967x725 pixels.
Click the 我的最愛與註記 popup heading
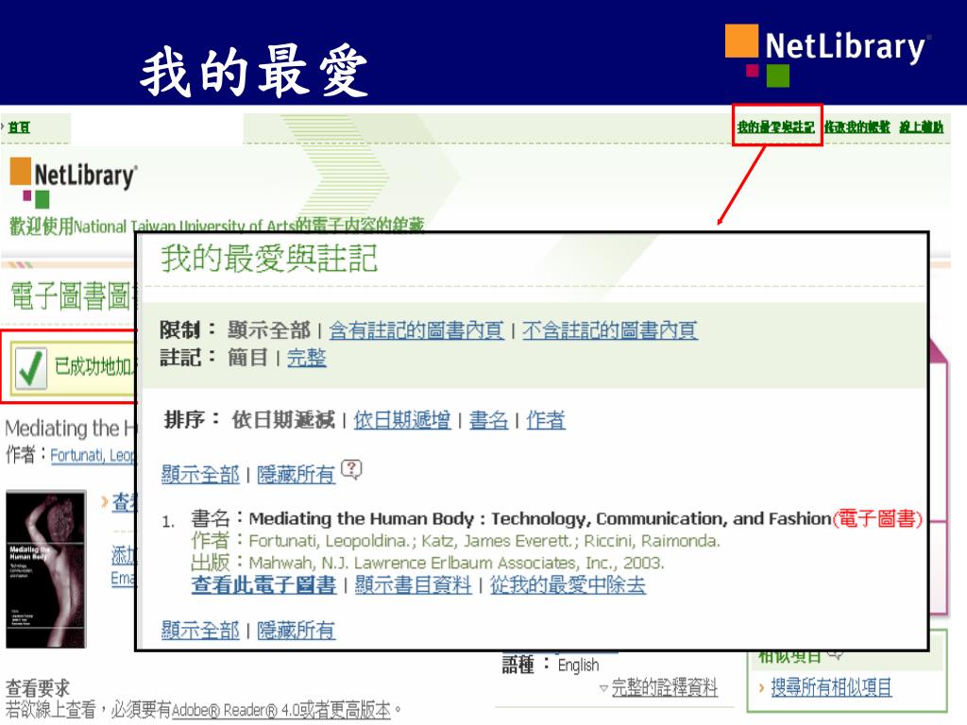click(269, 259)
